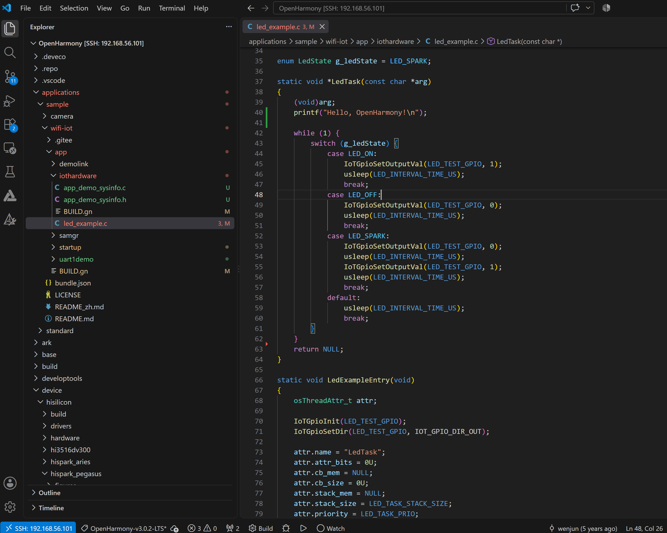Image resolution: width=667 pixels, height=533 pixels.
Task: Open the Accounts icon in activity bar
Action: [10, 483]
